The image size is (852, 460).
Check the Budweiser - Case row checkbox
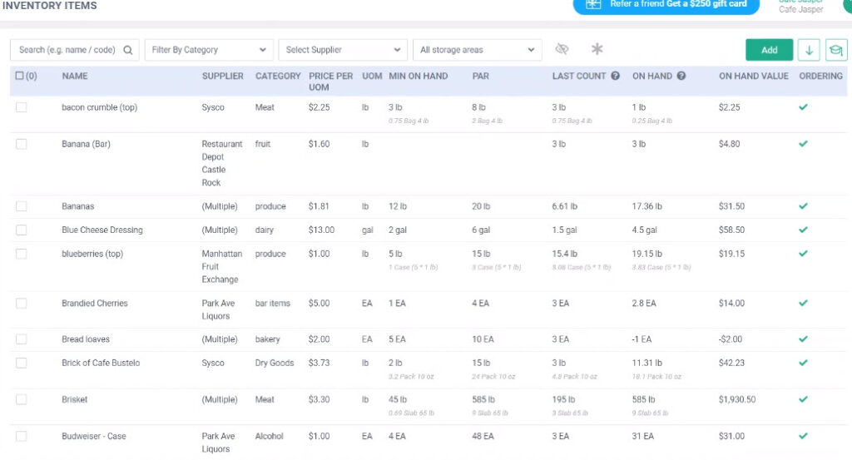pos(21,436)
